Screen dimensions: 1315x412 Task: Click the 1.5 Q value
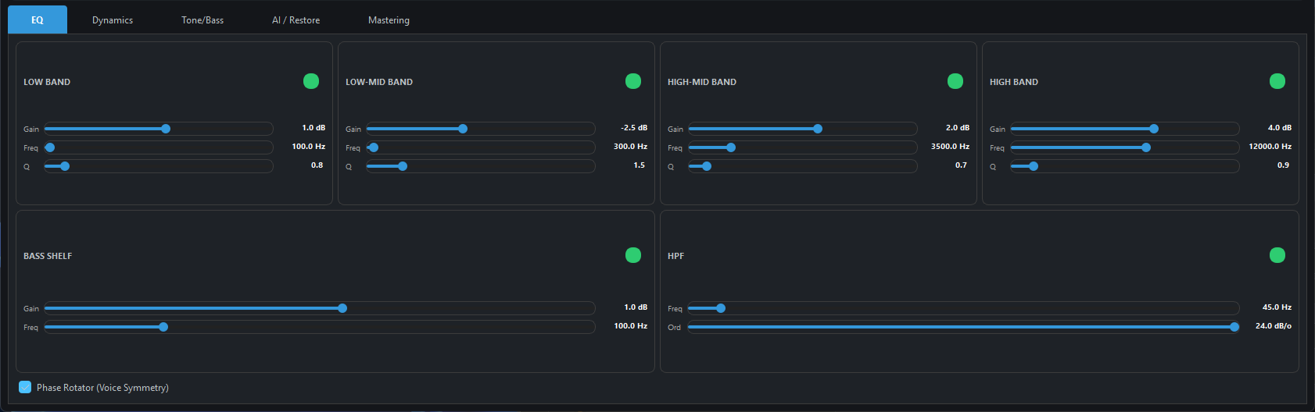coord(640,165)
